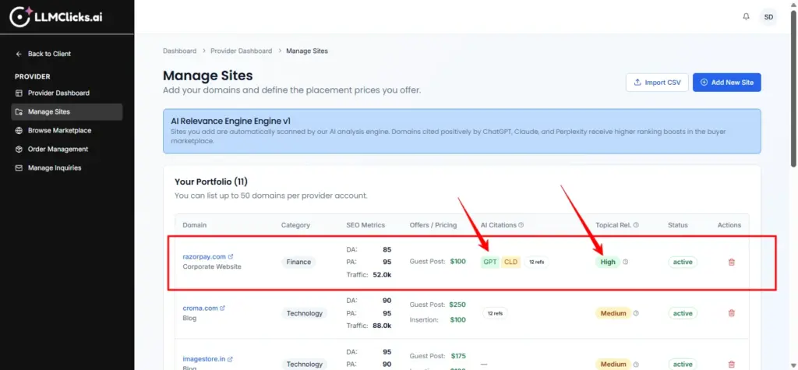Click the AI Citations info icon
Viewport: 798px width, 370px height.
coord(521,225)
